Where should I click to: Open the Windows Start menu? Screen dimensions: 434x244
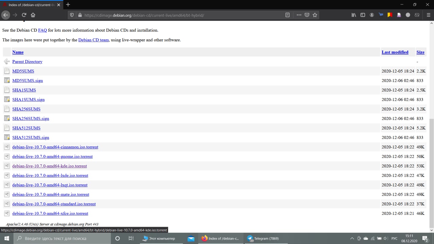pyautogui.click(x=7, y=238)
